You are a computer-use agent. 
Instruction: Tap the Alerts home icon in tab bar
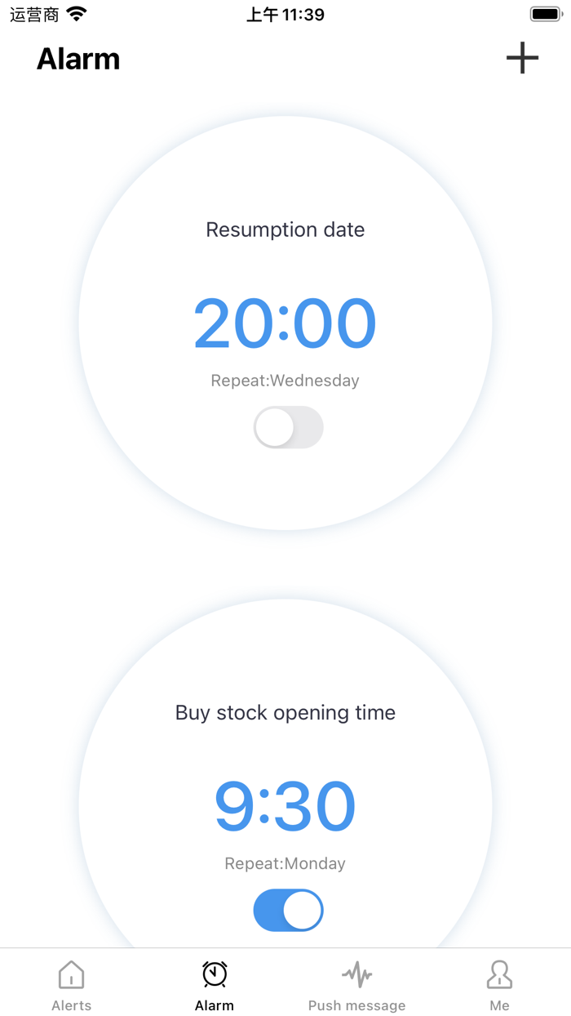71,974
